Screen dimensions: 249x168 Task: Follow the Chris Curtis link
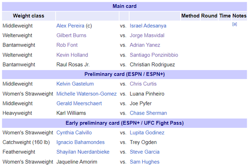tap(143, 84)
